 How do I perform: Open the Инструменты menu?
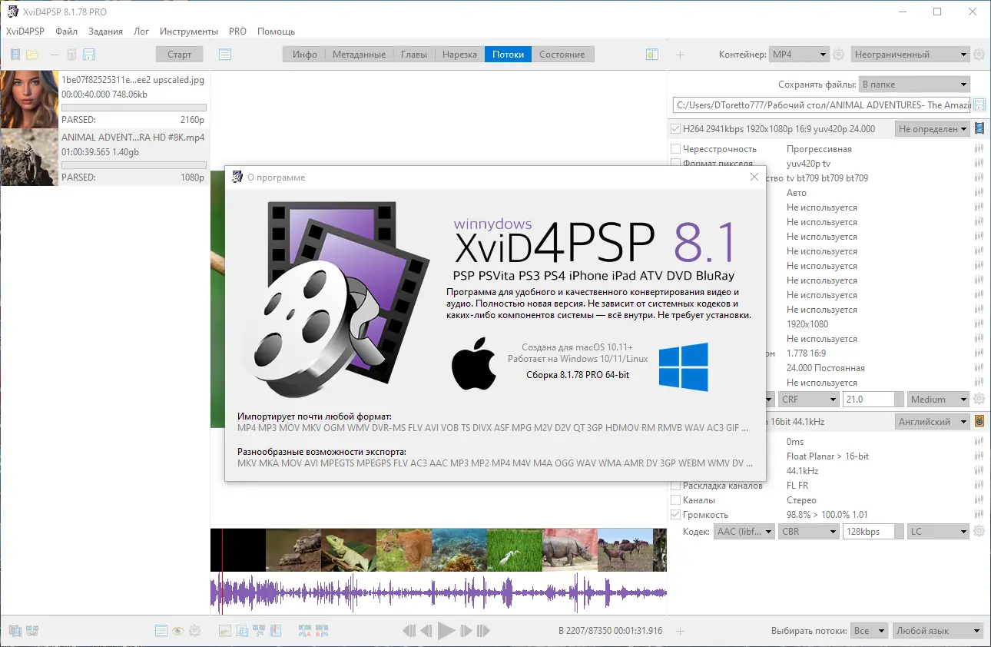point(189,32)
